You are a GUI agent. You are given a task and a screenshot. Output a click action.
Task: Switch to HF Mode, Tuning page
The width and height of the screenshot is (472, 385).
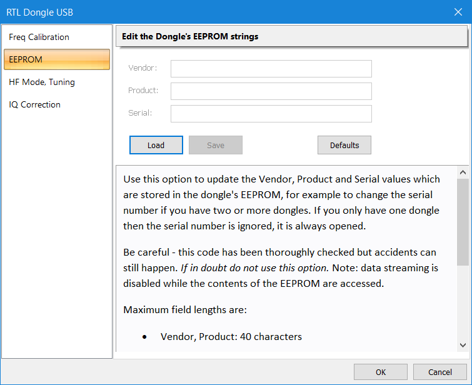point(42,82)
